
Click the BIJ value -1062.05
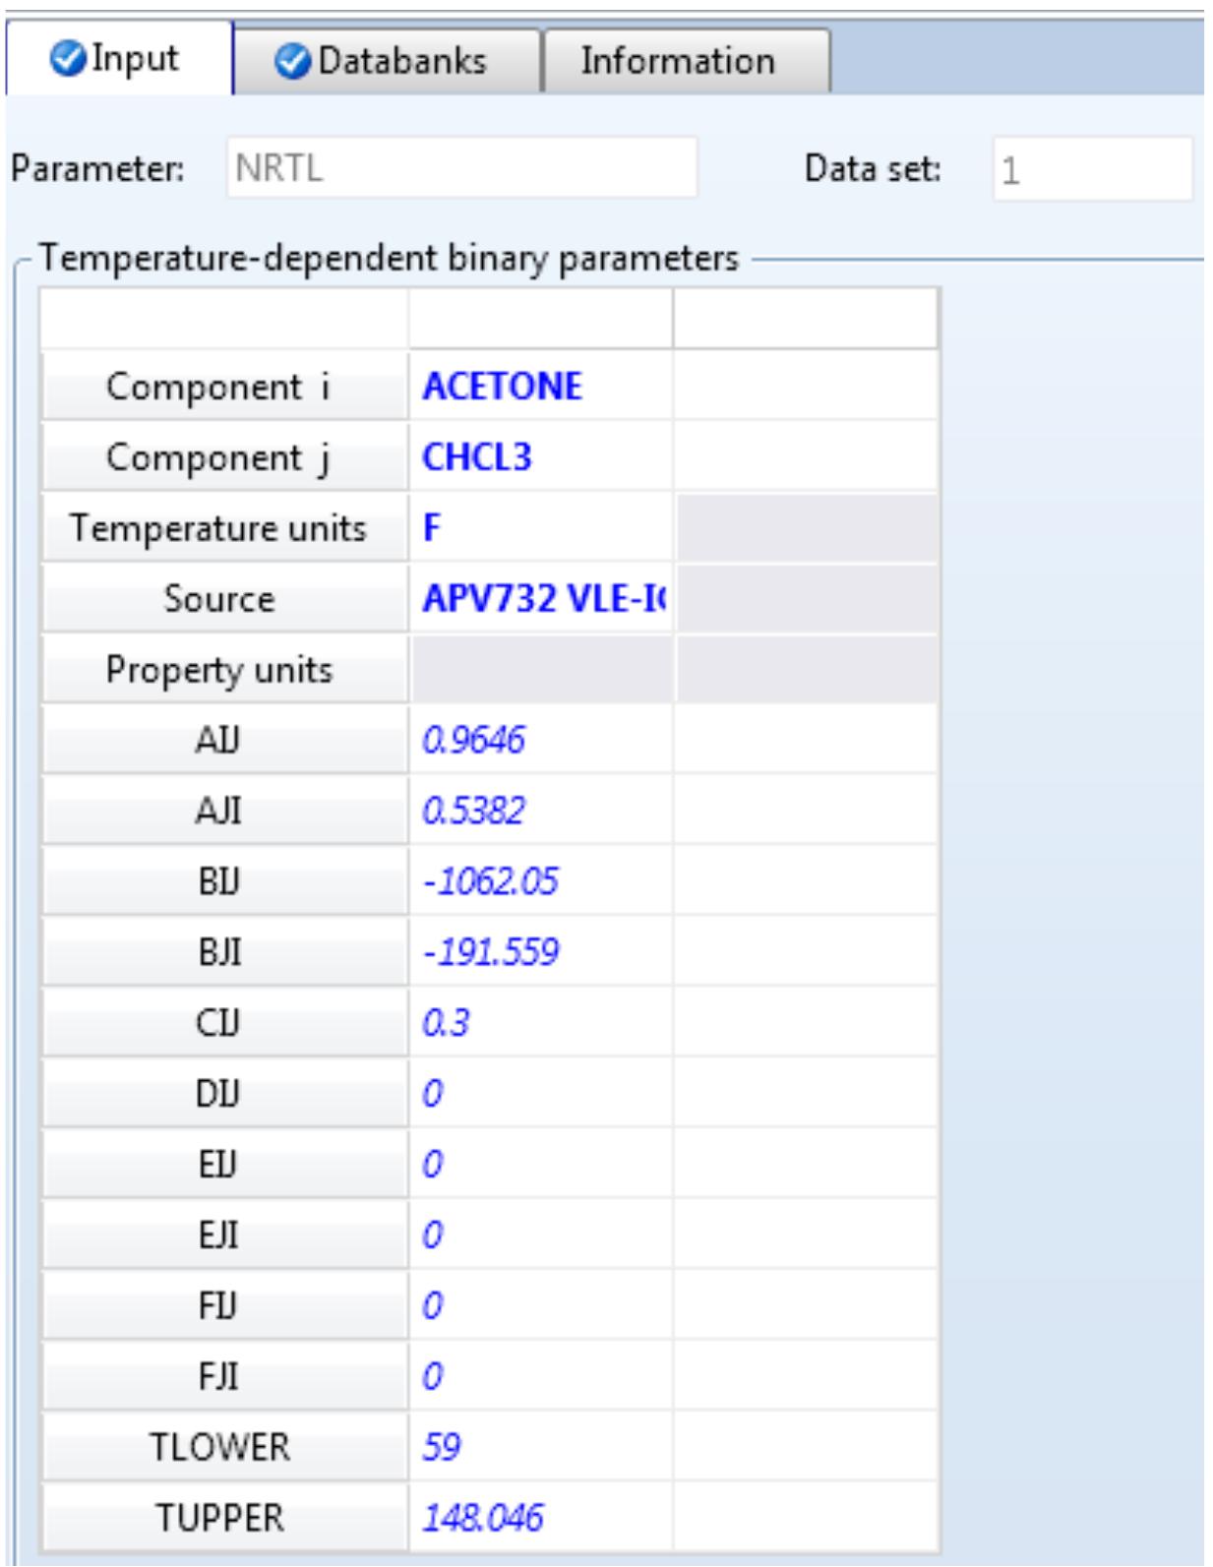pos(540,881)
